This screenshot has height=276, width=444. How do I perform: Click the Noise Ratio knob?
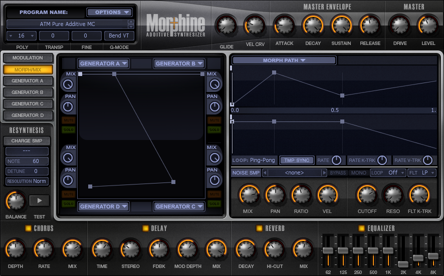[301, 195]
